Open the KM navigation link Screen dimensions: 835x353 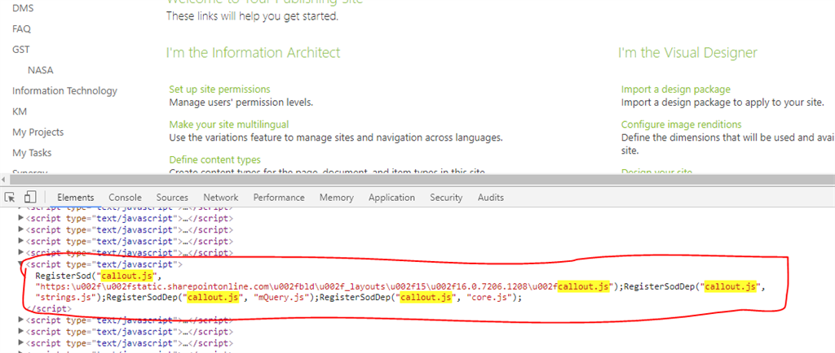click(20, 111)
